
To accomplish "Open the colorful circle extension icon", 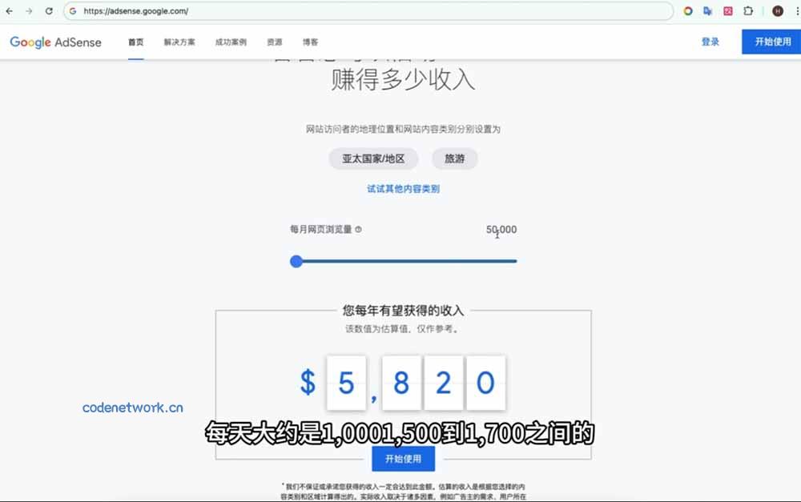I will pos(688,10).
